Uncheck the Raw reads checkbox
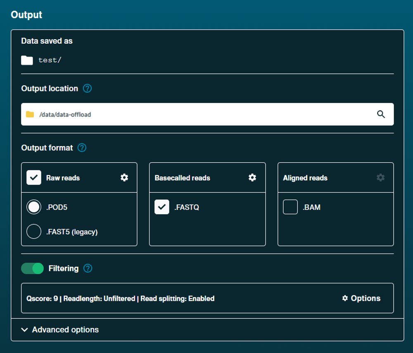 click(34, 178)
